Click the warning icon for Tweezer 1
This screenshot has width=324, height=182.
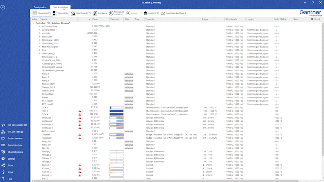pyautogui.click(x=80, y=135)
